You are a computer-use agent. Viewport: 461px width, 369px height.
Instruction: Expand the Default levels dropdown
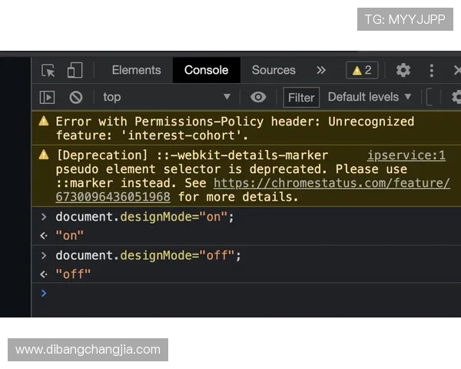(370, 97)
